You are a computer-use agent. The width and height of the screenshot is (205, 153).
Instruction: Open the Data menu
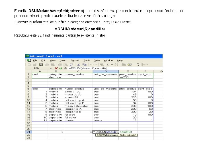97,60
